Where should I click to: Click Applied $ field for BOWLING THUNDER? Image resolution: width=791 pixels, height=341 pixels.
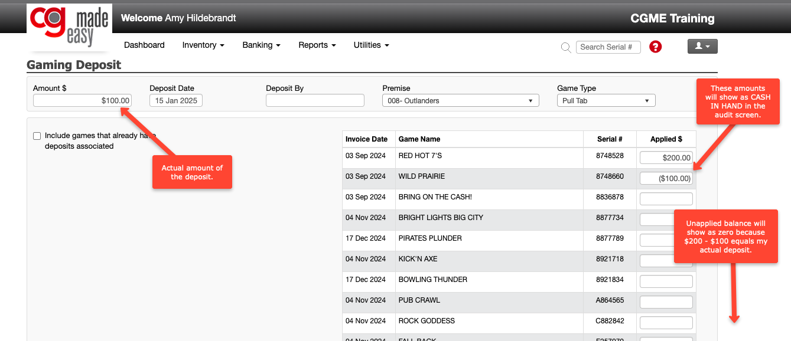click(x=666, y=281)
